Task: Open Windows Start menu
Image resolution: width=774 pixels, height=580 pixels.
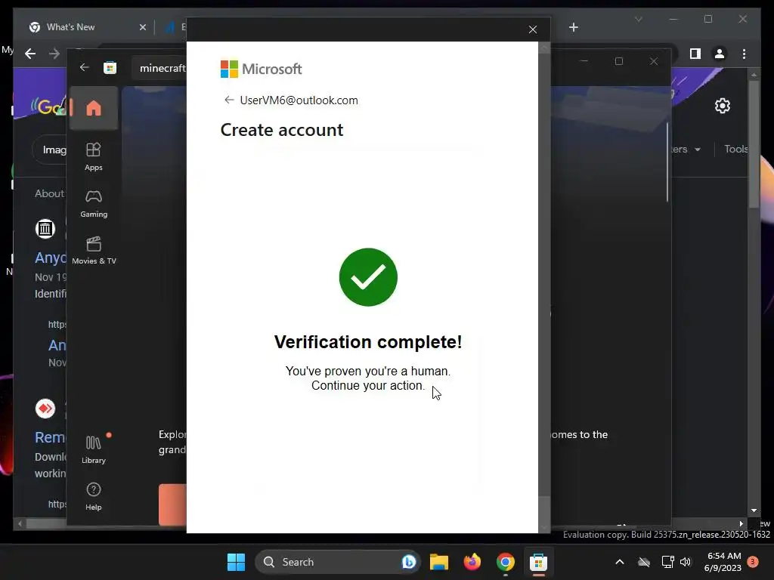Action: [236, 562]
